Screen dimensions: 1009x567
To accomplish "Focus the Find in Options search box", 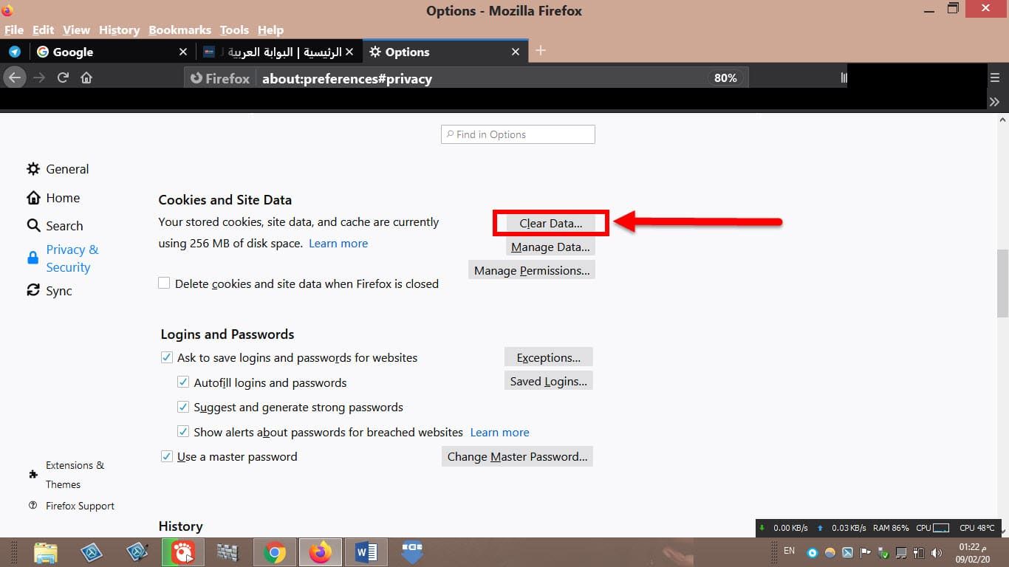I will (518, 134).
